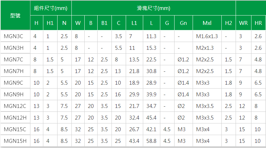Select the HR column header
This screenshot has width=266, height=148.
point(258,23)
